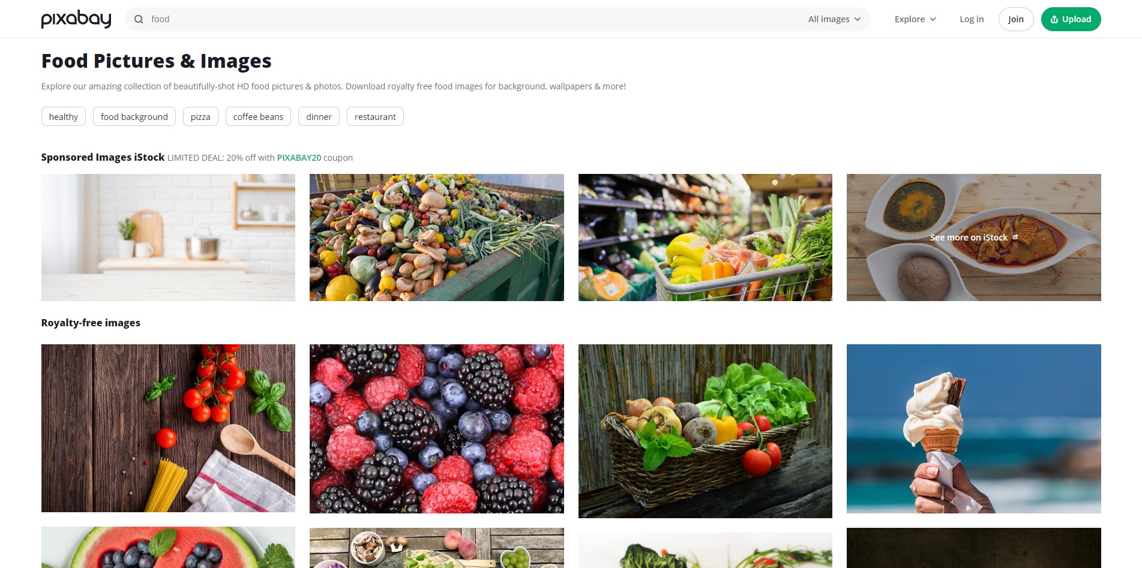Open the mixed berries photo
This screenshot has width=1142, height=568.
point(437,428)
